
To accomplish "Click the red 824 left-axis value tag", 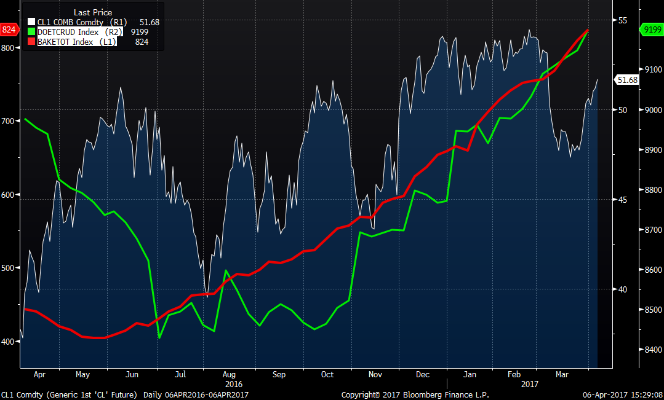I will pyautogui.click(x=9, y=29).
